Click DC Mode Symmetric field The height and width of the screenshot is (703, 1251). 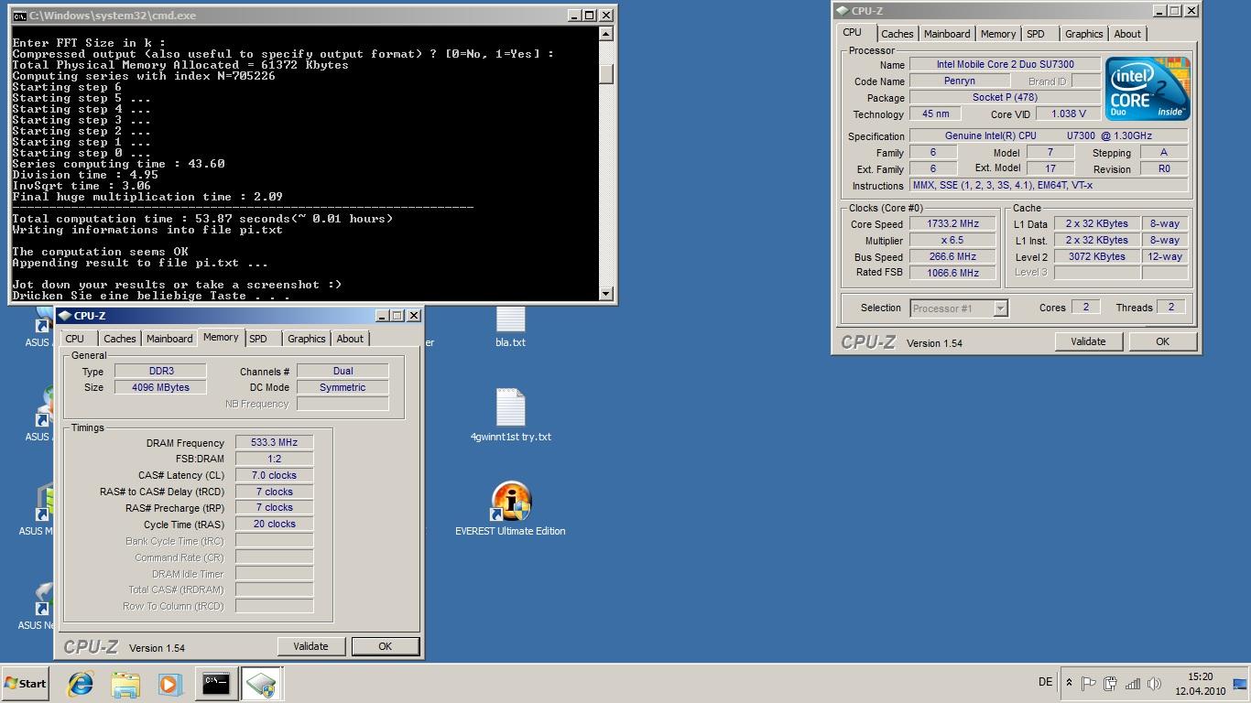343,387
